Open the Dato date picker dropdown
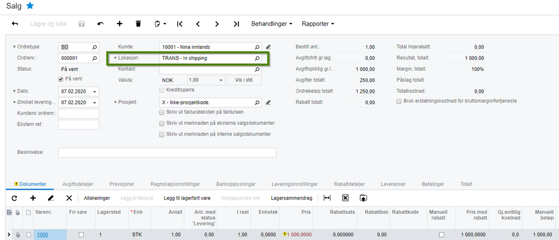This screenshot has width=559, height=240. pyautogui.click(x=95, y=91)
